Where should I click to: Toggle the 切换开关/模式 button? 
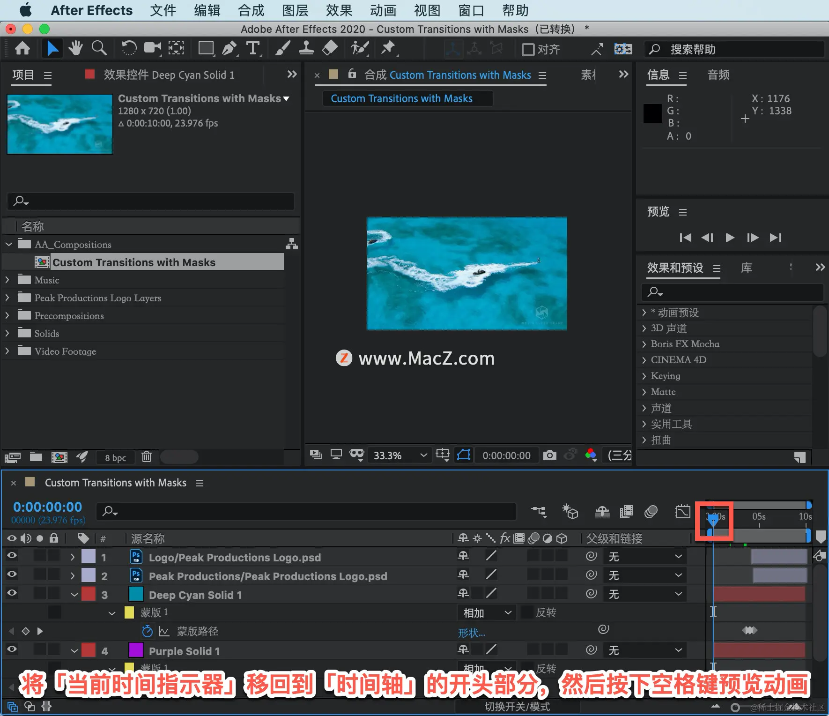coord(517,707)
